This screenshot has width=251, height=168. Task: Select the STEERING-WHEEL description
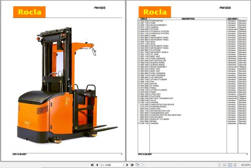point(159,107)
